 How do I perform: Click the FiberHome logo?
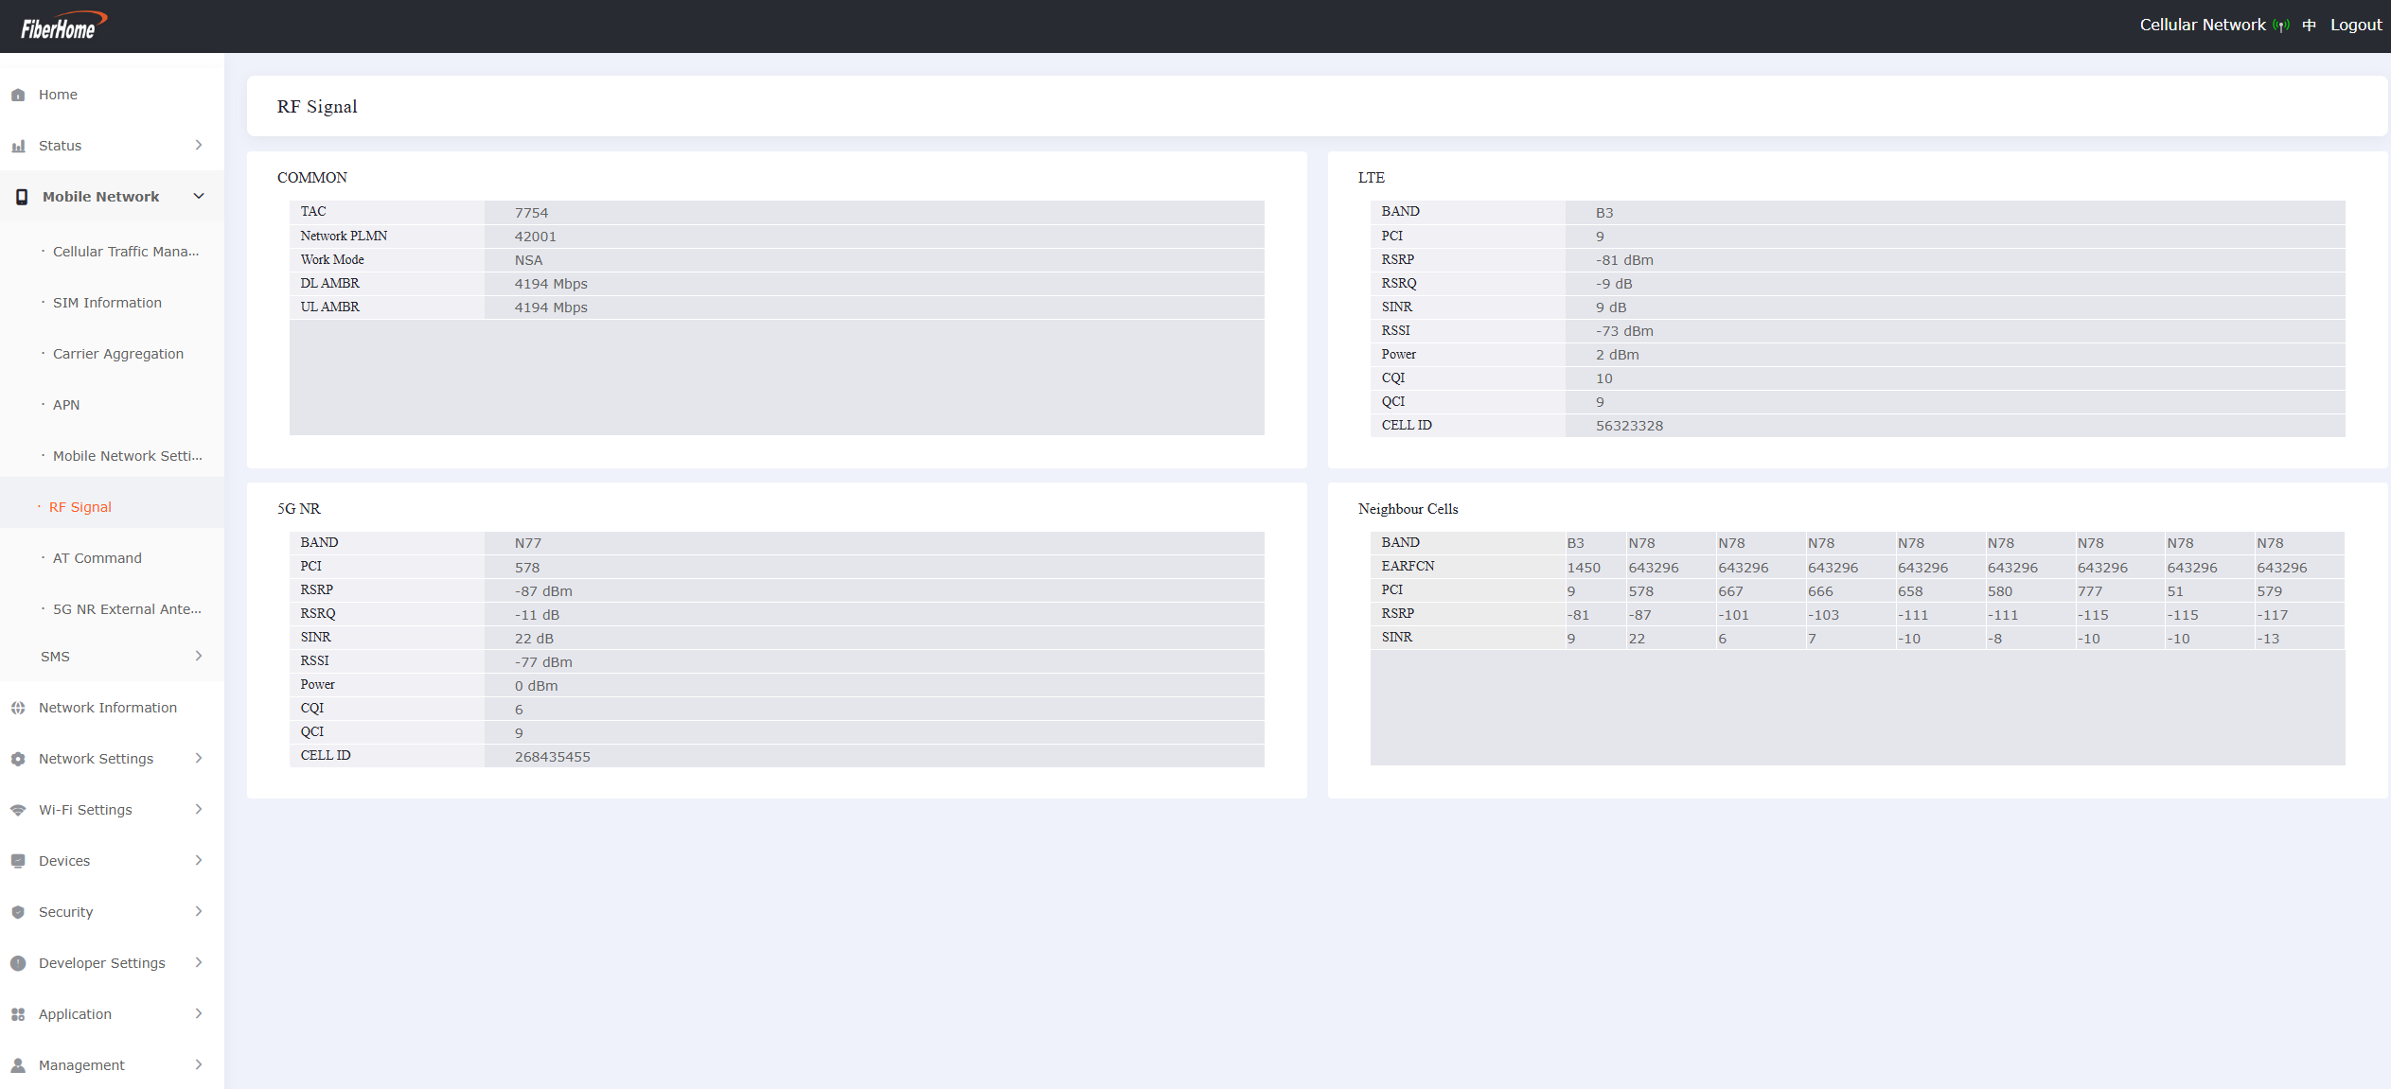pos(62,26)
